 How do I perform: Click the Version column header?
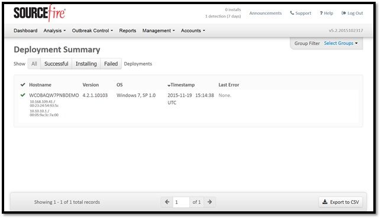pos(91,84)
